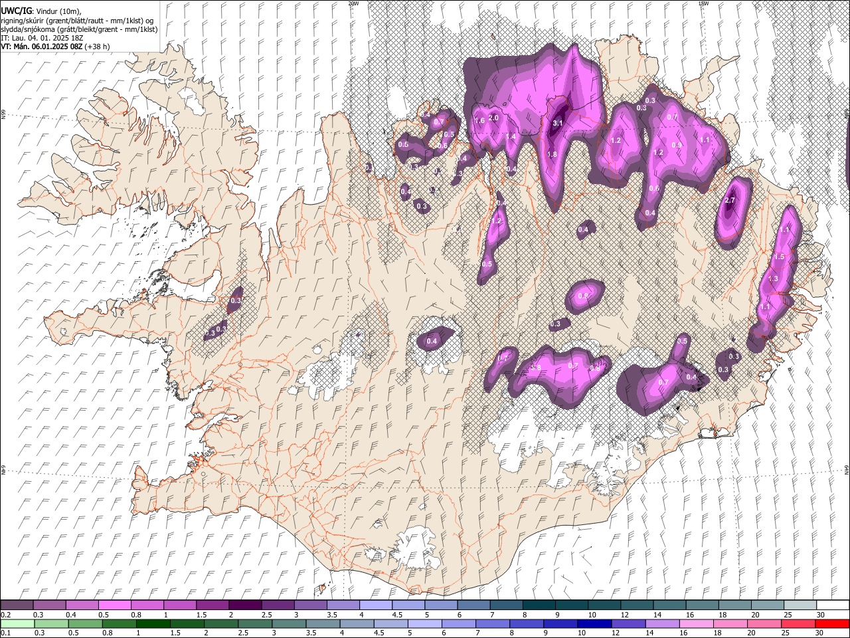Click the 2.7 precipitation value on the map
Screen dimensions: 850x638
click(x=730, y=201)
